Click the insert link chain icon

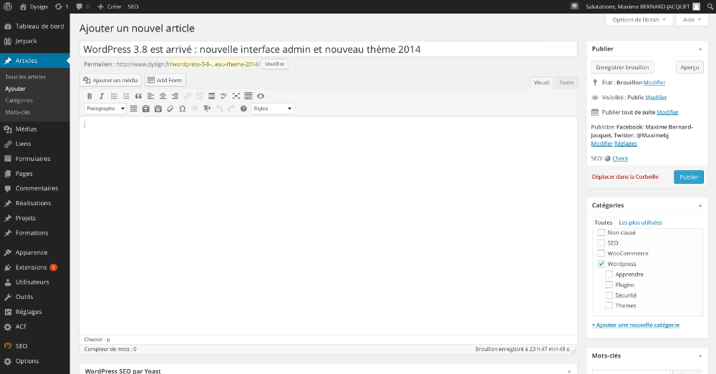pyautogui.click(x=187, y=97)
